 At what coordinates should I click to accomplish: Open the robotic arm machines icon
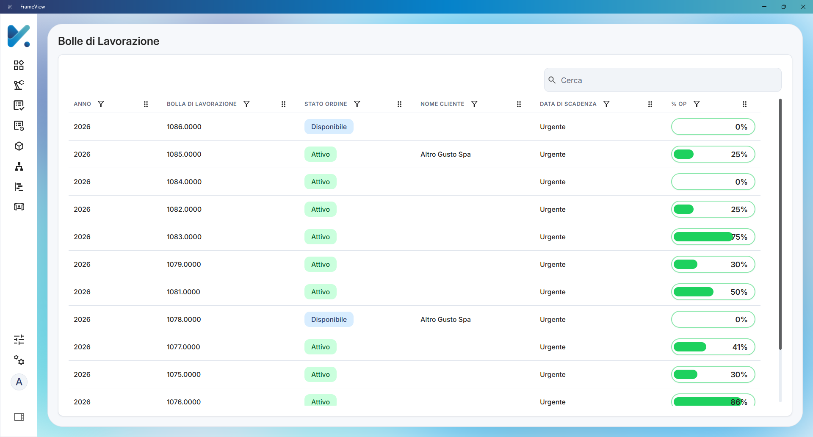click(x=19, y=85)
